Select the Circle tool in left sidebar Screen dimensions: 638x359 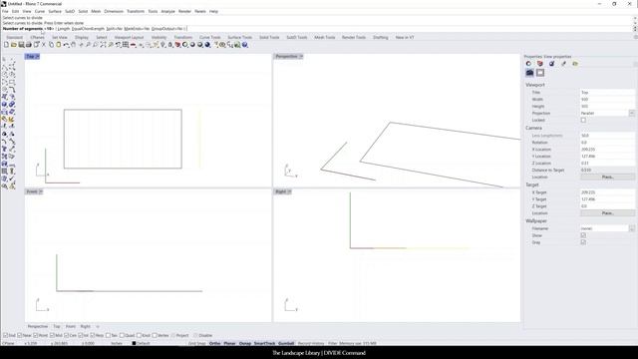tap(4, 75)
